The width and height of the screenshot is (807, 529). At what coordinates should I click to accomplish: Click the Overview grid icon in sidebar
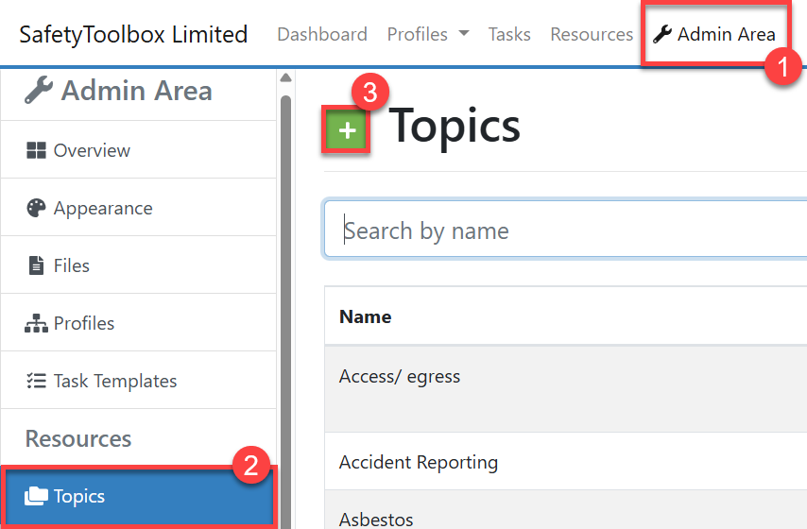click(x=36, y=150)
